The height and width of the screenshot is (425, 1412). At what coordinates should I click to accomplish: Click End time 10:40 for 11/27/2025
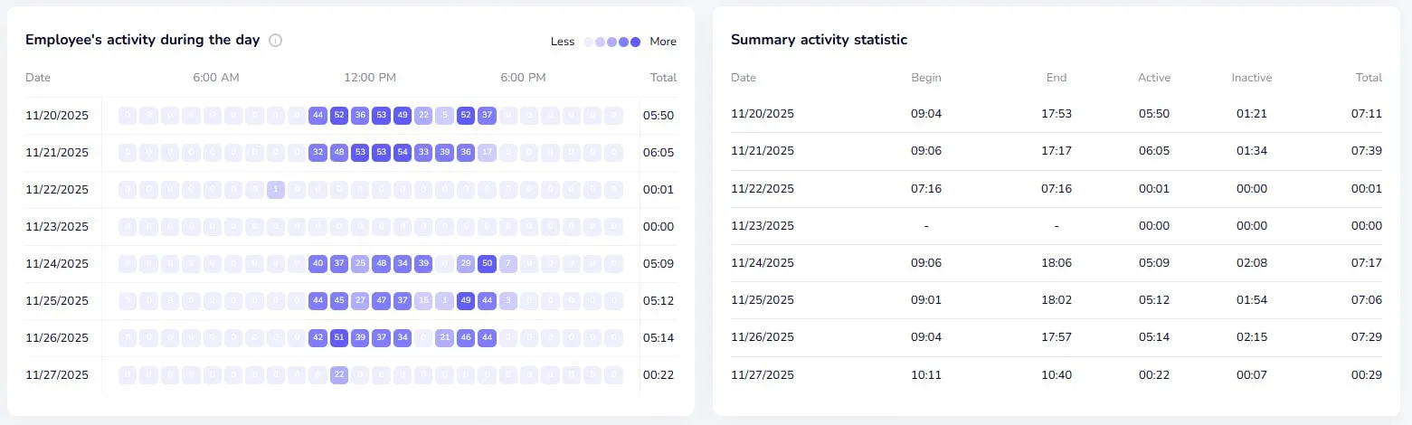[1057, 374]
